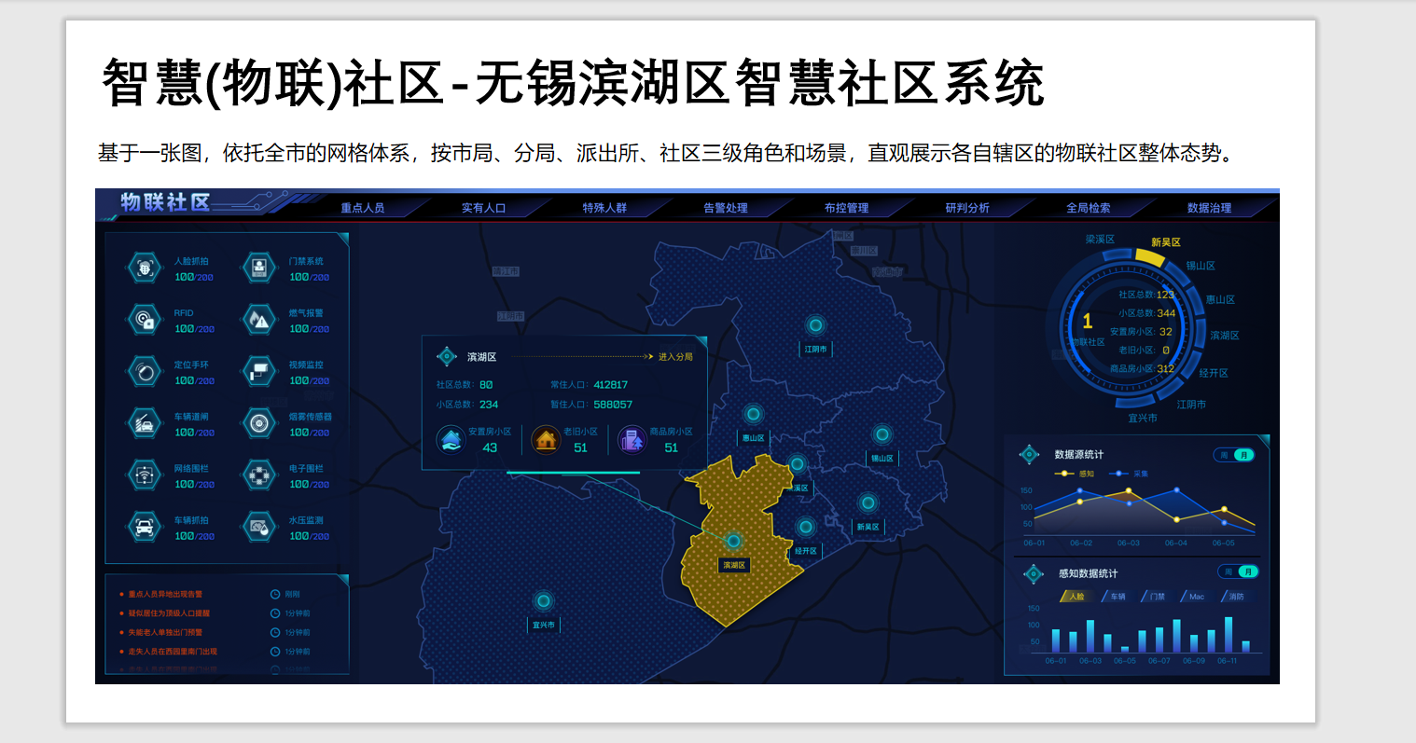Click the 老旧小区 orange house icon
This screenshot has height=743, width=1416.
546,439
